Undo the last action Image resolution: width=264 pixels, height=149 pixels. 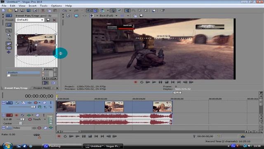pos(65,10)
